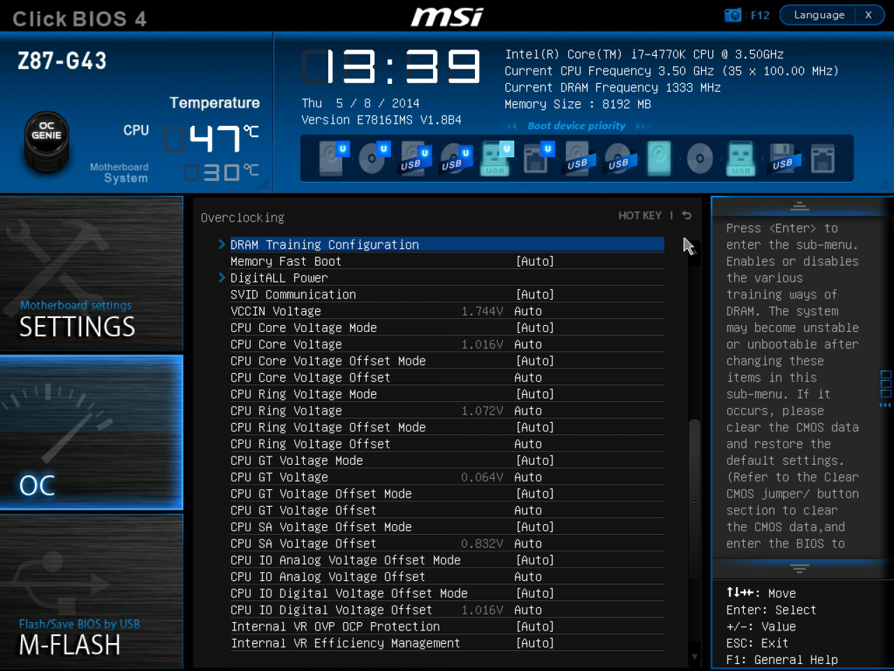Click the help panel's lower divider handle
The height and width of the screenshot is (671, 894).
pyautogui.click(x=800, y=568)
